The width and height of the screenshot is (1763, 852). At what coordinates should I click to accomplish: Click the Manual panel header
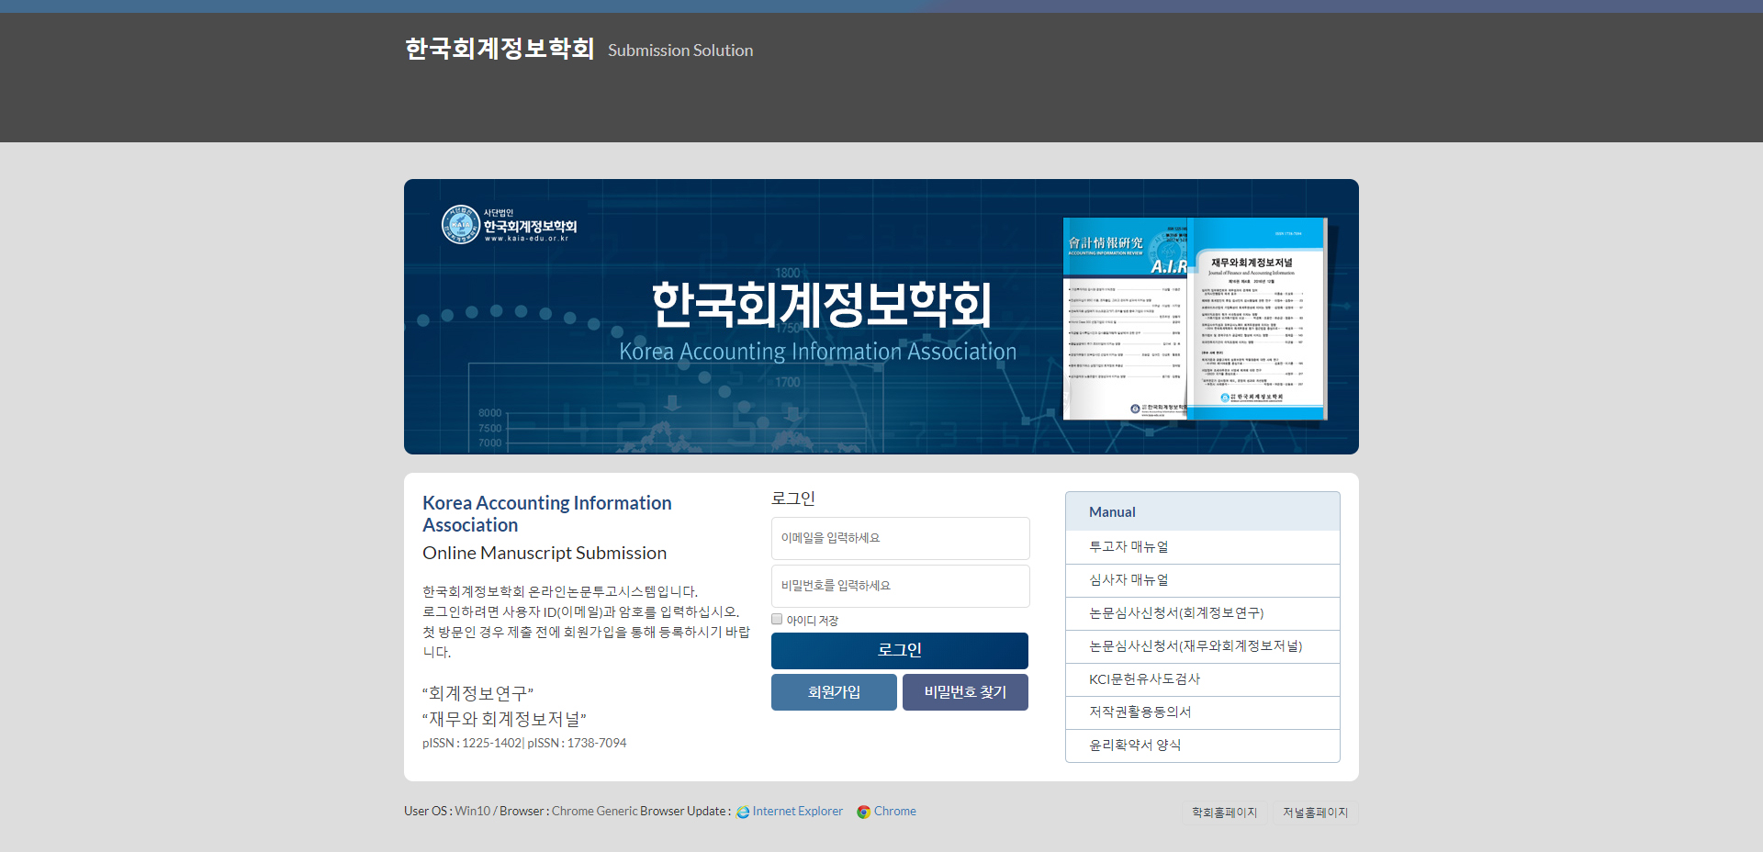[x=1203, y=511]
